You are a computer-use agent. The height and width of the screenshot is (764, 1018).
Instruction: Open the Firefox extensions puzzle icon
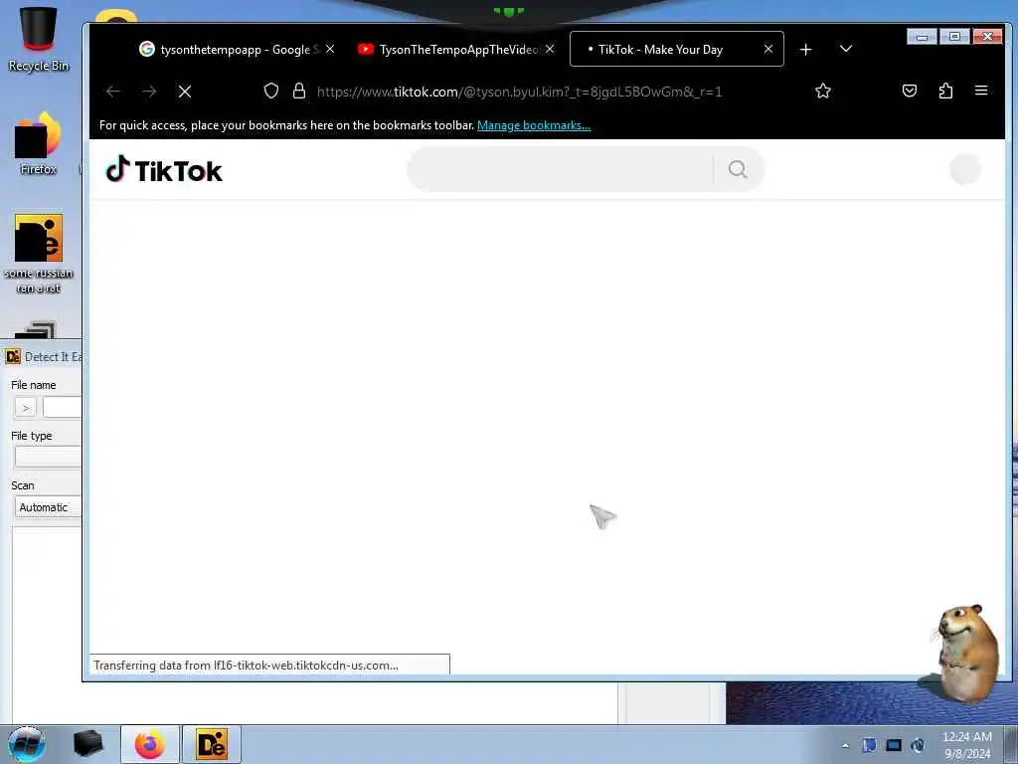[x=945, y=91]
